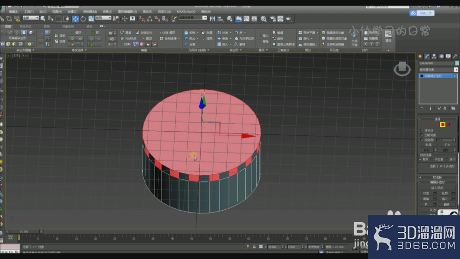Image resolution: width=460 pixels, height=259 pixels.
Task: Switch to the 自由形式 ribbon tab
Action: [25, 26]
